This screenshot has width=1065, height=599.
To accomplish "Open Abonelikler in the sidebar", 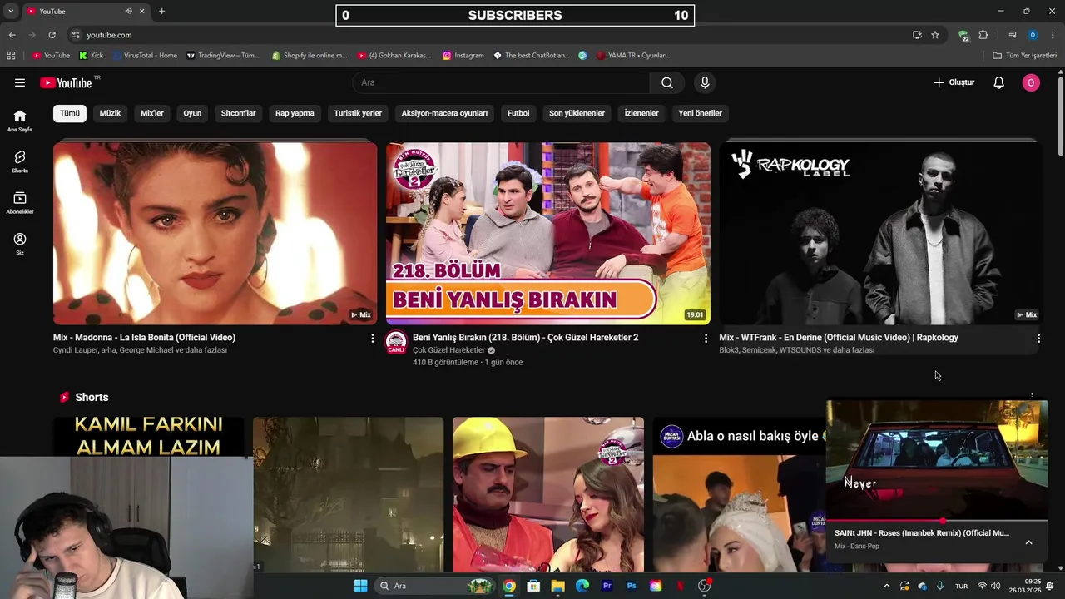I will tap(20, 203).
